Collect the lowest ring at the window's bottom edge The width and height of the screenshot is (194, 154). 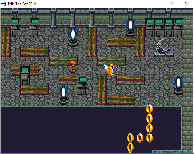click(130, 147)
